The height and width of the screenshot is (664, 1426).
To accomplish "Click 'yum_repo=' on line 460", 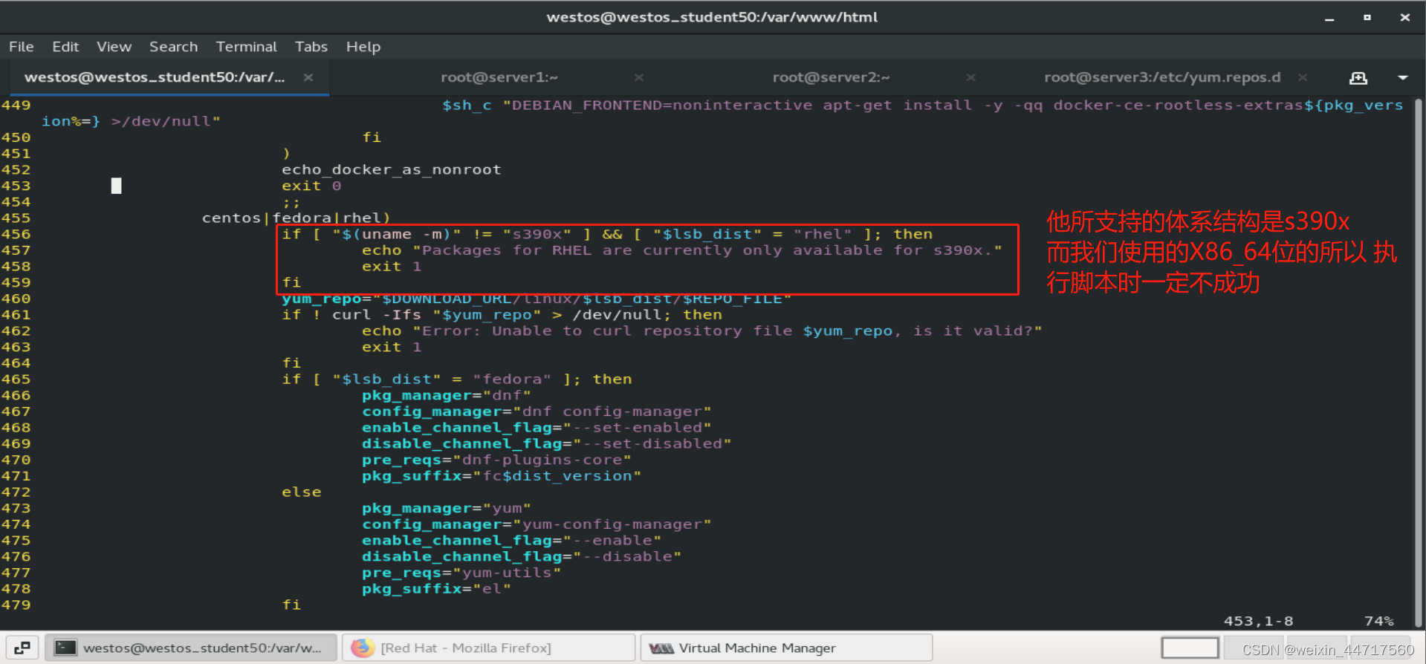I will point(326,299).
